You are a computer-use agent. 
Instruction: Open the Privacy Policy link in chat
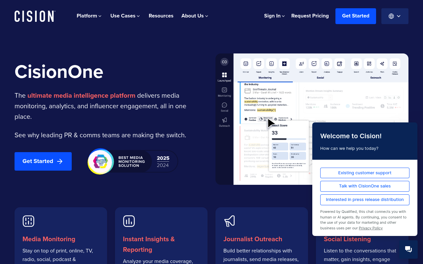coord(371,228)
